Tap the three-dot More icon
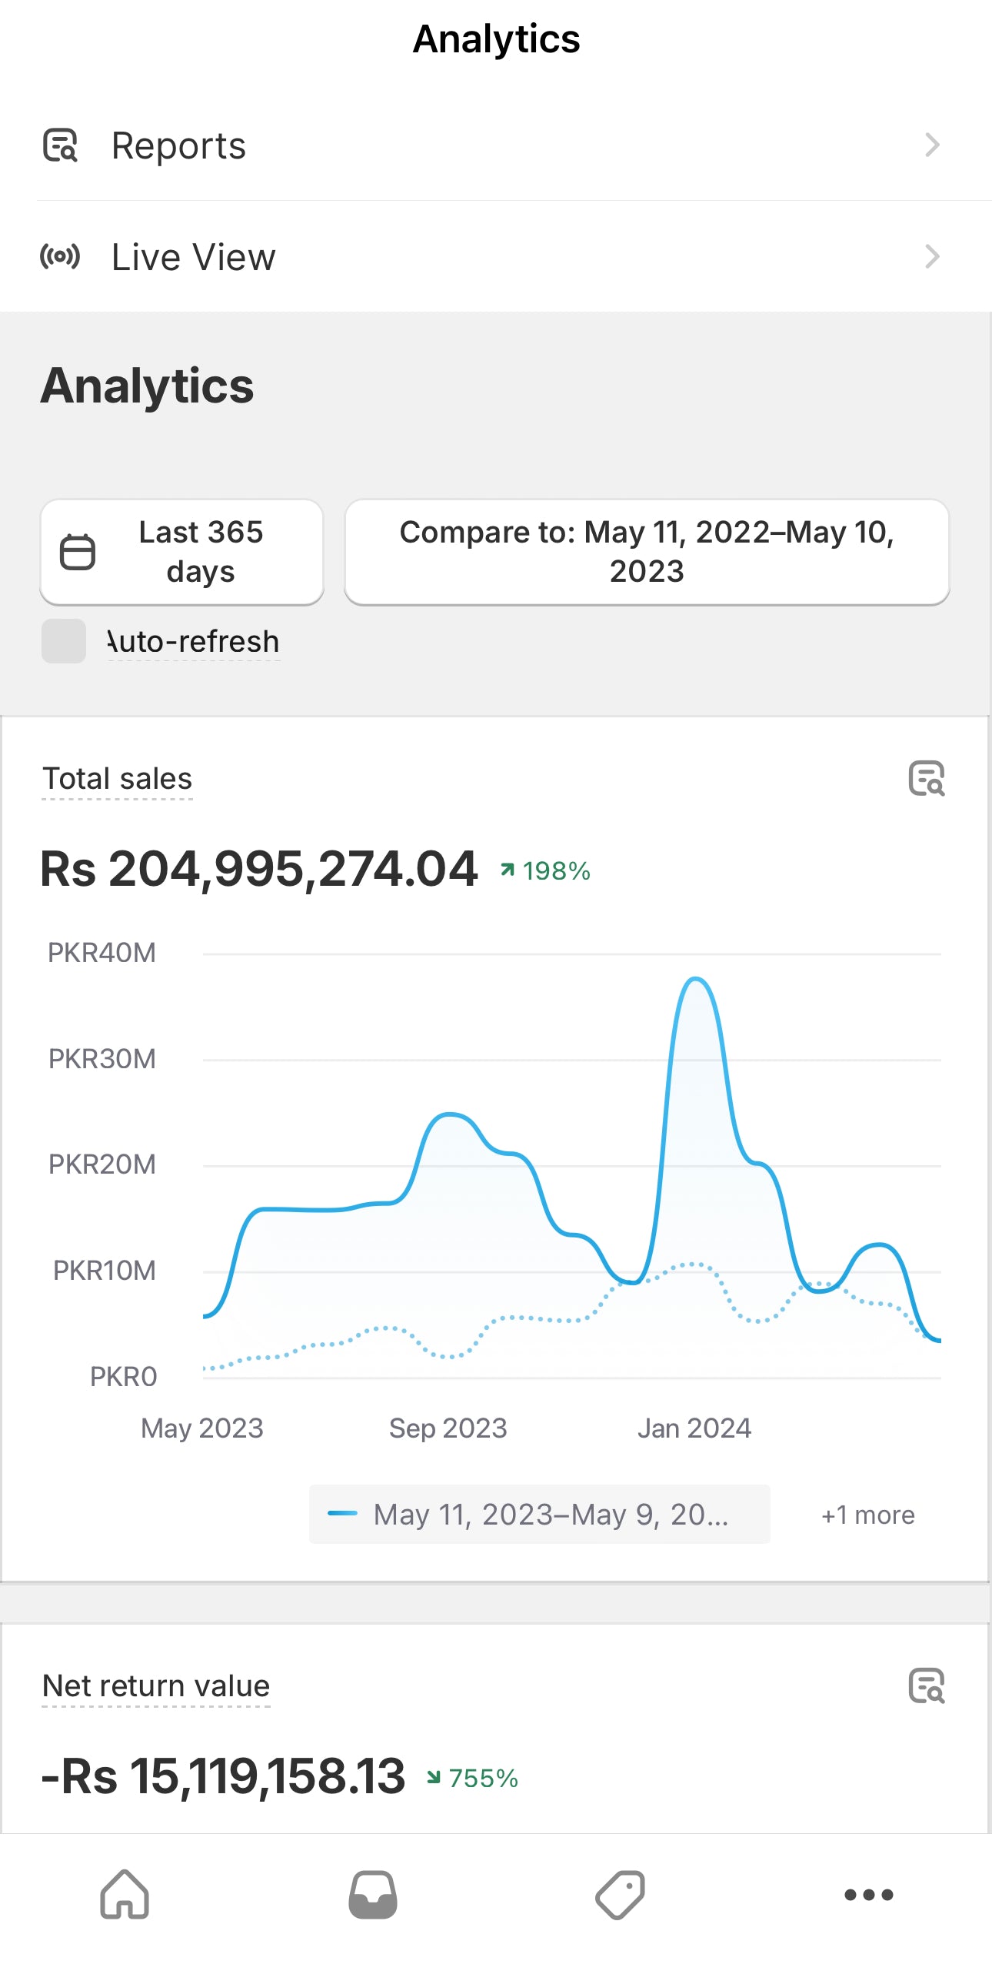The image size is (992, 1961). [868, 1895]
